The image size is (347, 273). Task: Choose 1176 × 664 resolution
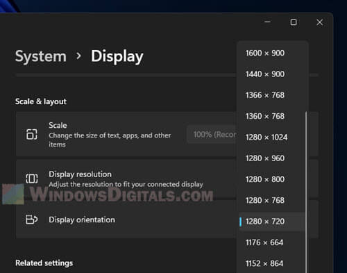tap(272, 242)
